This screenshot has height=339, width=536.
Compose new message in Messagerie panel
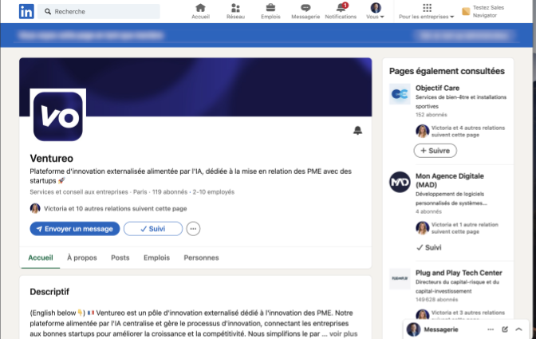(505, 329)
